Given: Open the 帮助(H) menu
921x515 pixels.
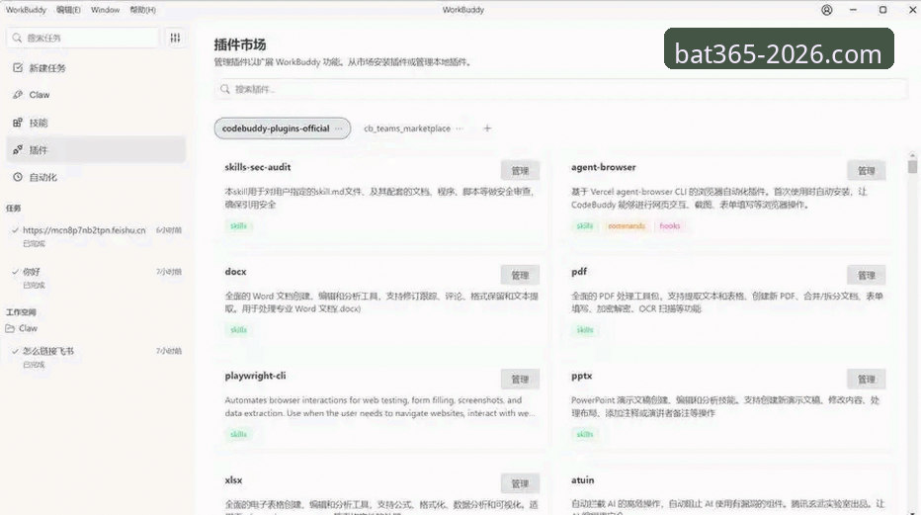Looking at the screenshot, I should 142,10.
